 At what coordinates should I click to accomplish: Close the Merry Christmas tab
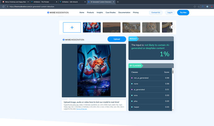(x=28, y=2)
